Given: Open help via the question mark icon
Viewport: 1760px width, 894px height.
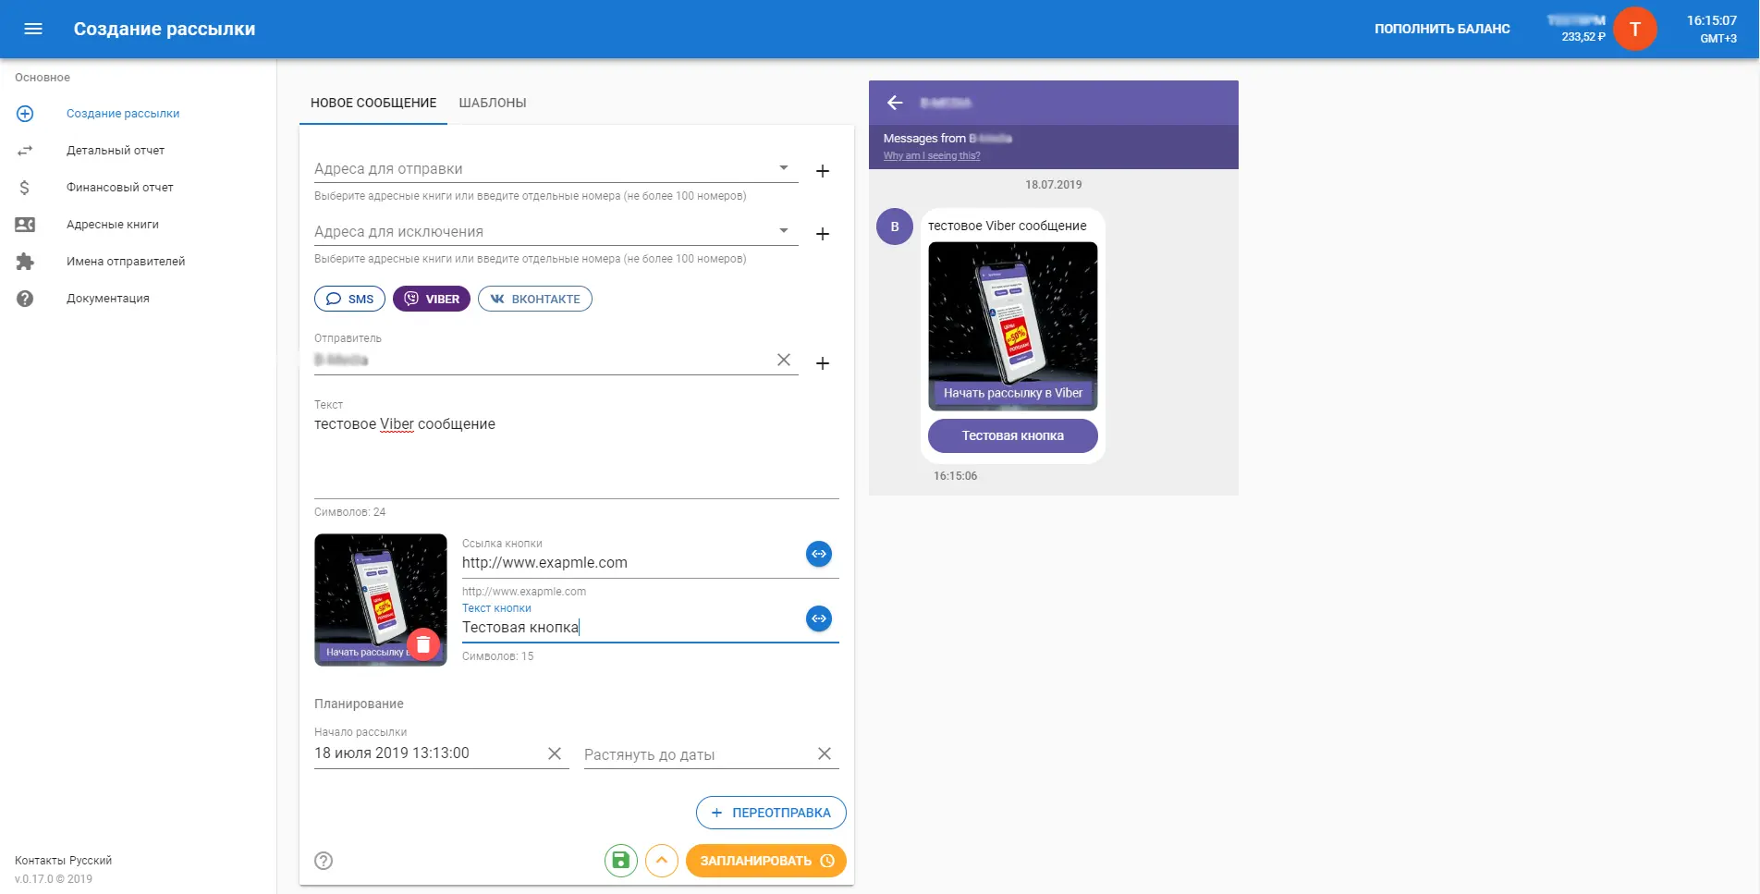Looking at the screenshot, I should (x=322, y=860).
